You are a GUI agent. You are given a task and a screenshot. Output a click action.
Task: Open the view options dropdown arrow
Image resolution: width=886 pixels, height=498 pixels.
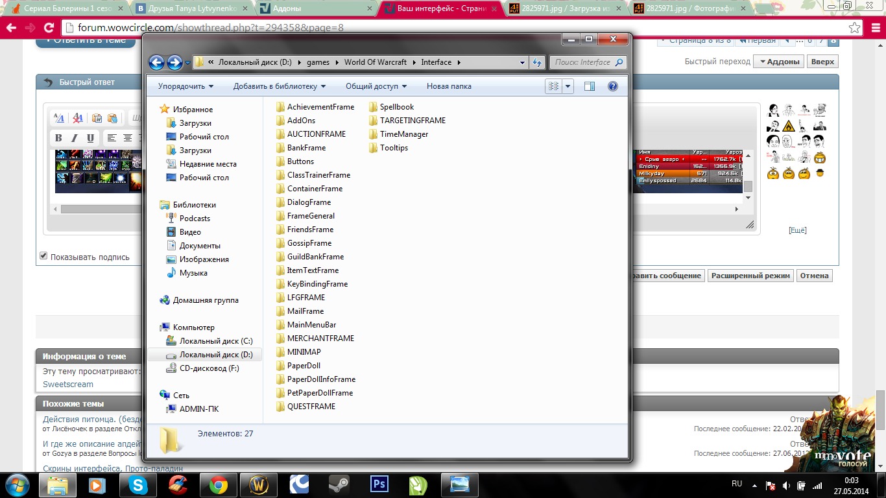coord(568,86)
